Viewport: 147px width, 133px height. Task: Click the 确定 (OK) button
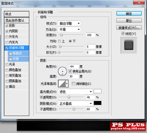click(x=129, y=14)
